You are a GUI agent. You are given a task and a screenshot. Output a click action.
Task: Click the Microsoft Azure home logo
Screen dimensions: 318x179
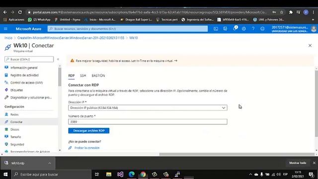point(28,29)
